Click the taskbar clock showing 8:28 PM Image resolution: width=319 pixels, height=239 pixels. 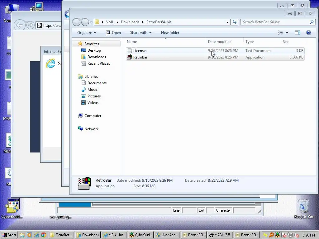pyautogui.click(x=309, y=235)
